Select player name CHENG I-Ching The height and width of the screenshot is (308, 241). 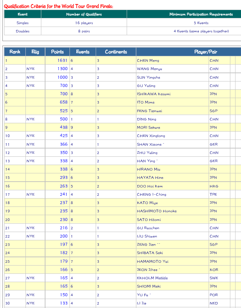pos(151,194)
